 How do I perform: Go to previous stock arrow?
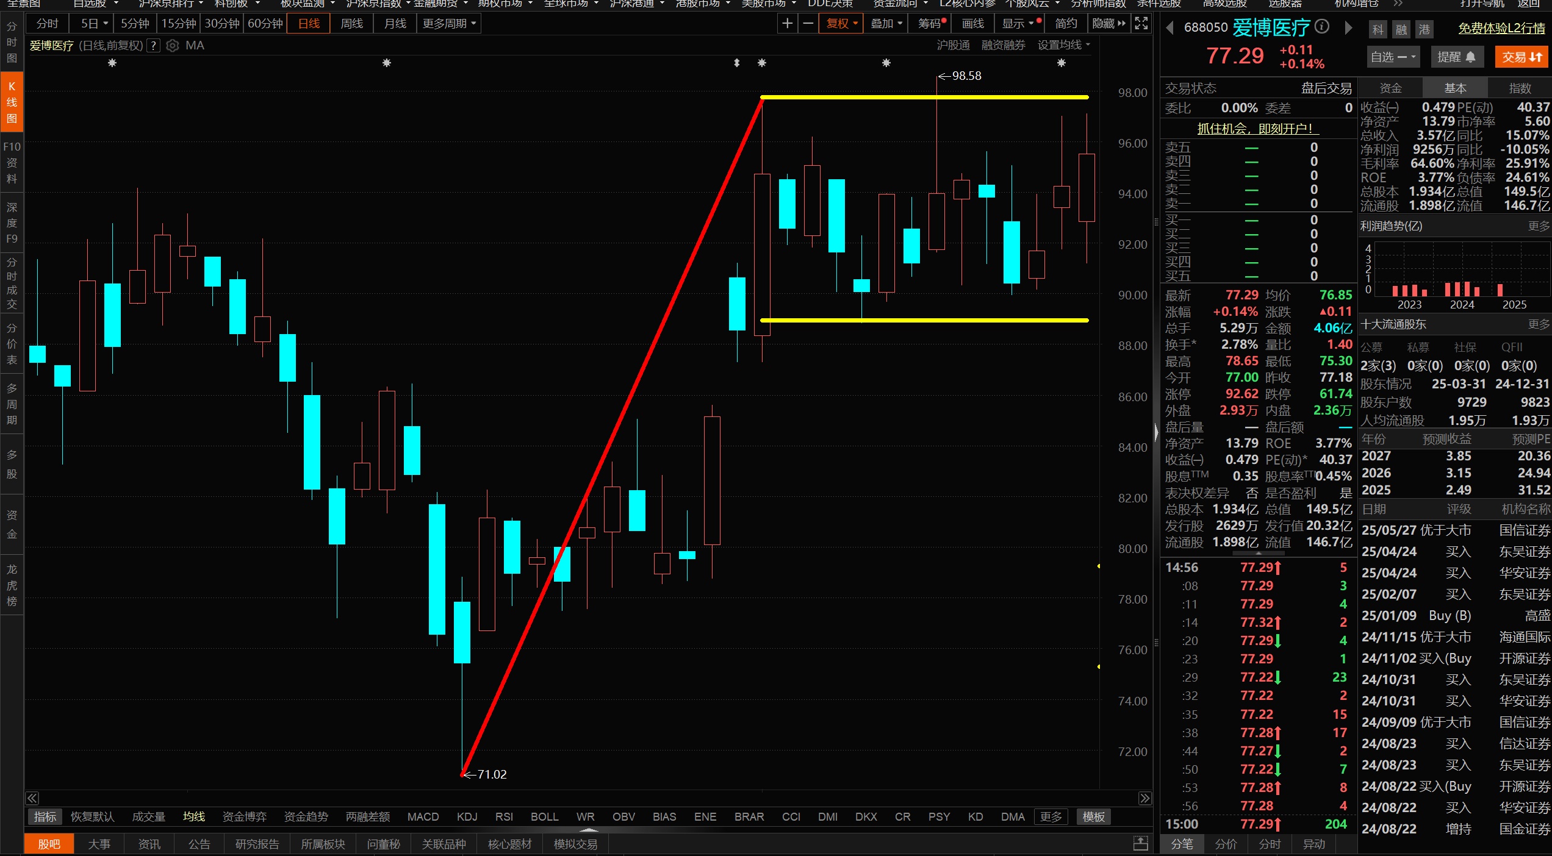(x=1169, y=28)
